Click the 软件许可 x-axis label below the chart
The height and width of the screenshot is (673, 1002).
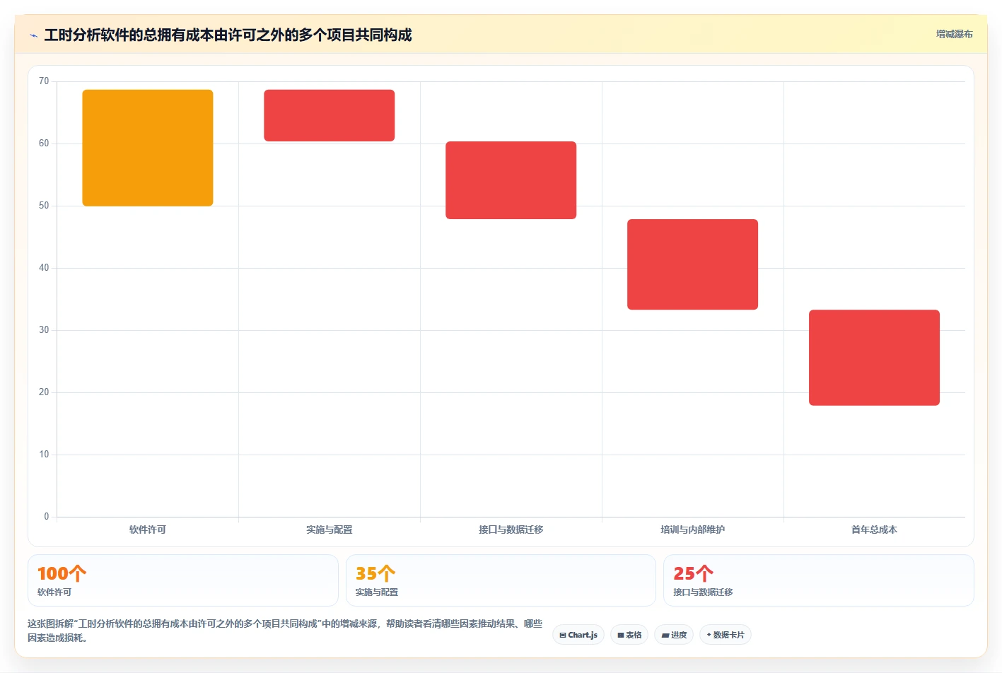point(148,529)
